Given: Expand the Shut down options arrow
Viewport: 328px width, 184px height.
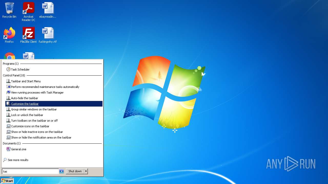Looking at the screenshot, I should [86, 171].
